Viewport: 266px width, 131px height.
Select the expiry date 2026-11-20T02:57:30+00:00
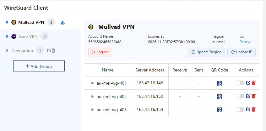pyautogui.click(x=171, y=42)
